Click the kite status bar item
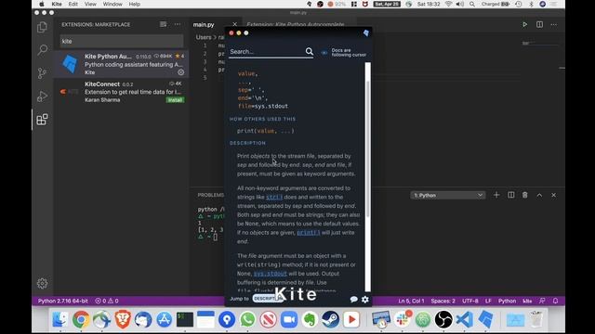Viewport: 595px width, 334px height. click(x=527, y=301)
